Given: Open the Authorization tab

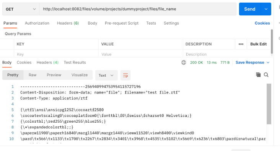Looking at the screenshot, I should [x=37, y=23].
